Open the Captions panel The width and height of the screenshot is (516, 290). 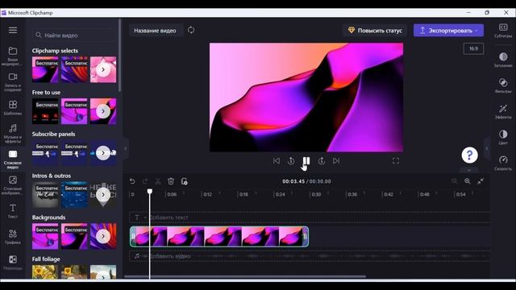pyautogui.click(x=503, y=31)
